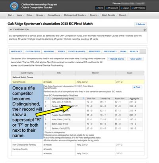Open Overall Results all results link

(48, 82)
